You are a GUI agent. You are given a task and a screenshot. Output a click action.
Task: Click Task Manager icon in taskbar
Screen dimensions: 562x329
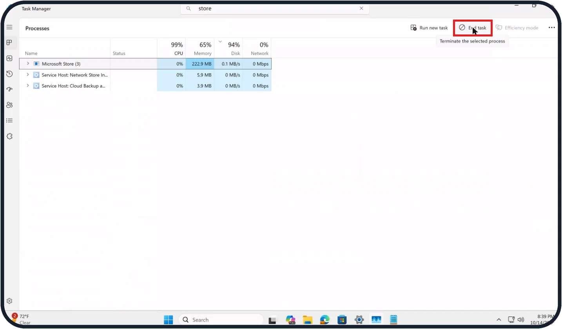click(x=377, y=320)
